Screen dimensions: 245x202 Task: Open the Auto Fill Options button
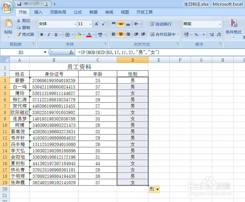pyautogui.click(x=154, y=189)
